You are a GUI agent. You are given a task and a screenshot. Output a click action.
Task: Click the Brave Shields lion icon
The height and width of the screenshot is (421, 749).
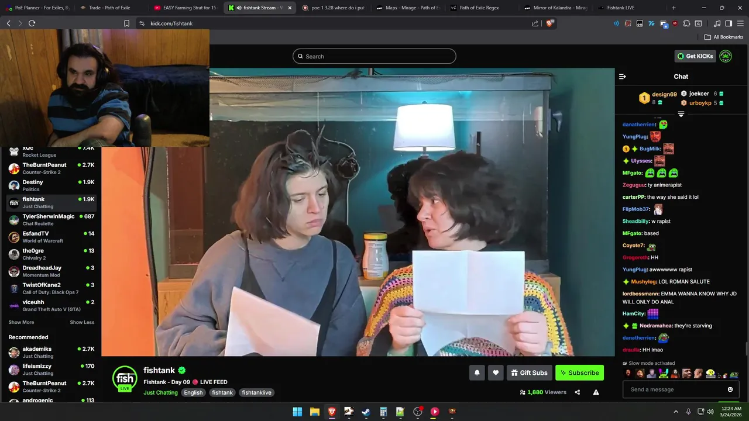pyautogui.click(x=549, y=23)
